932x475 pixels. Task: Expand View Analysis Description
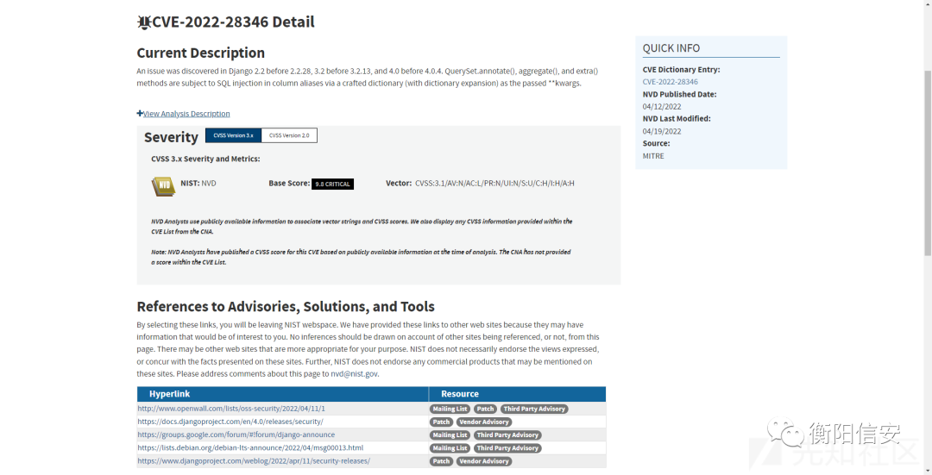click(x=183, y=114)
